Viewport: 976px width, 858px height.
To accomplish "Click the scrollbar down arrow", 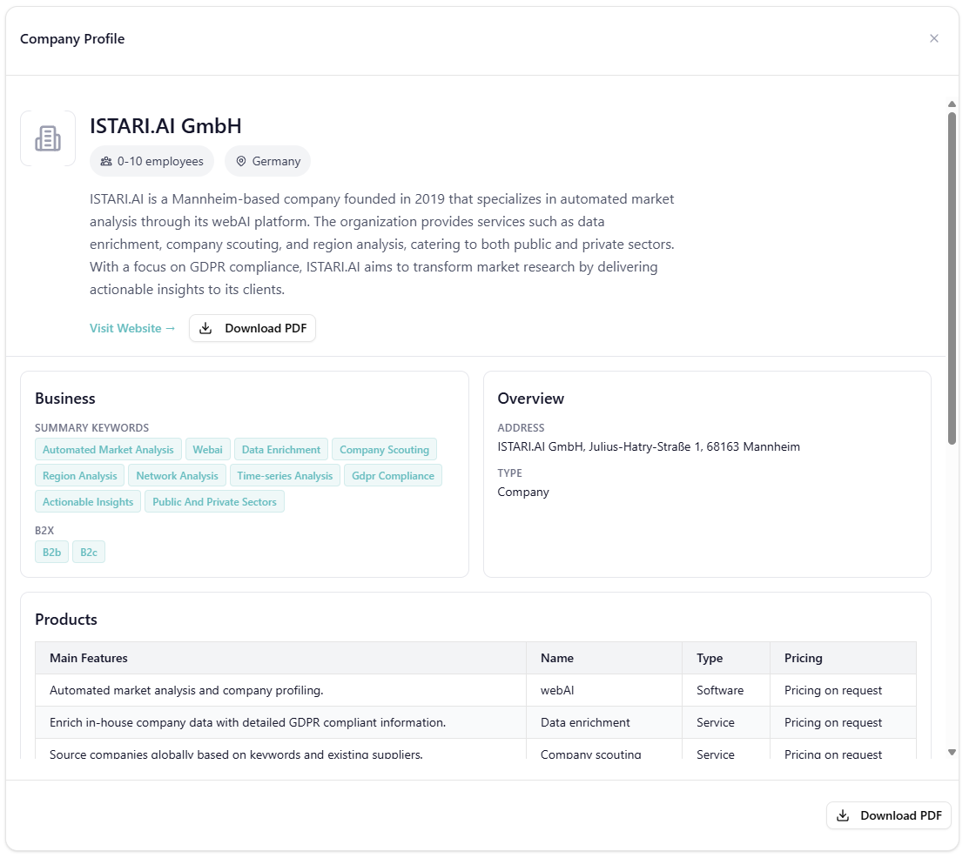I will [x=952, y=752].
